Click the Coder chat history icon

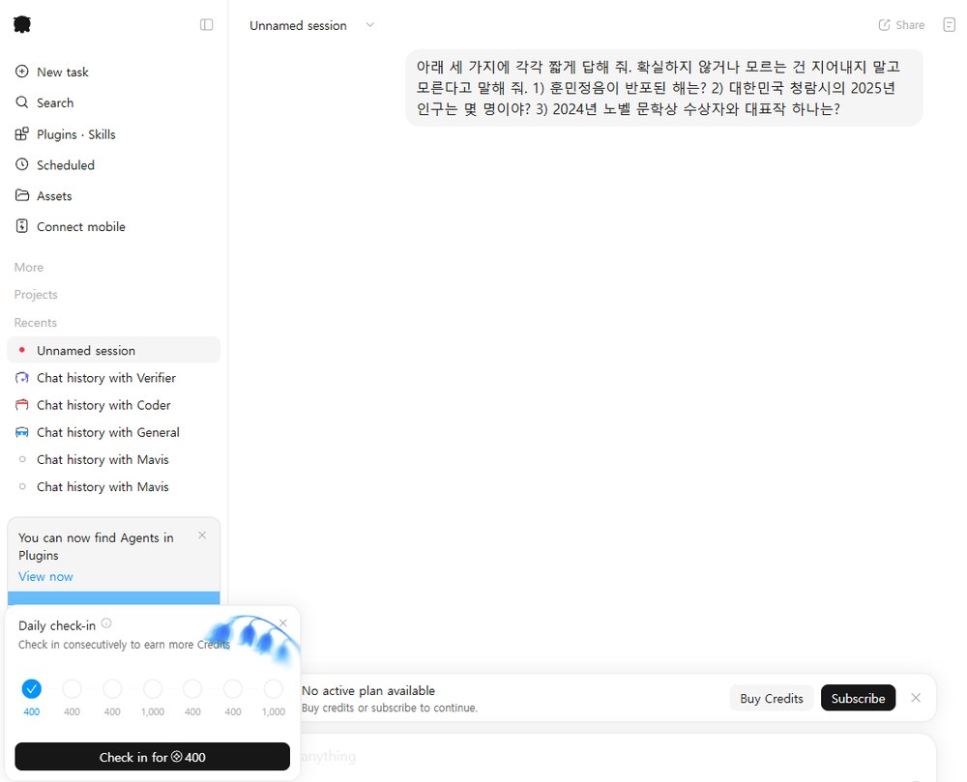tap(21, 405)
